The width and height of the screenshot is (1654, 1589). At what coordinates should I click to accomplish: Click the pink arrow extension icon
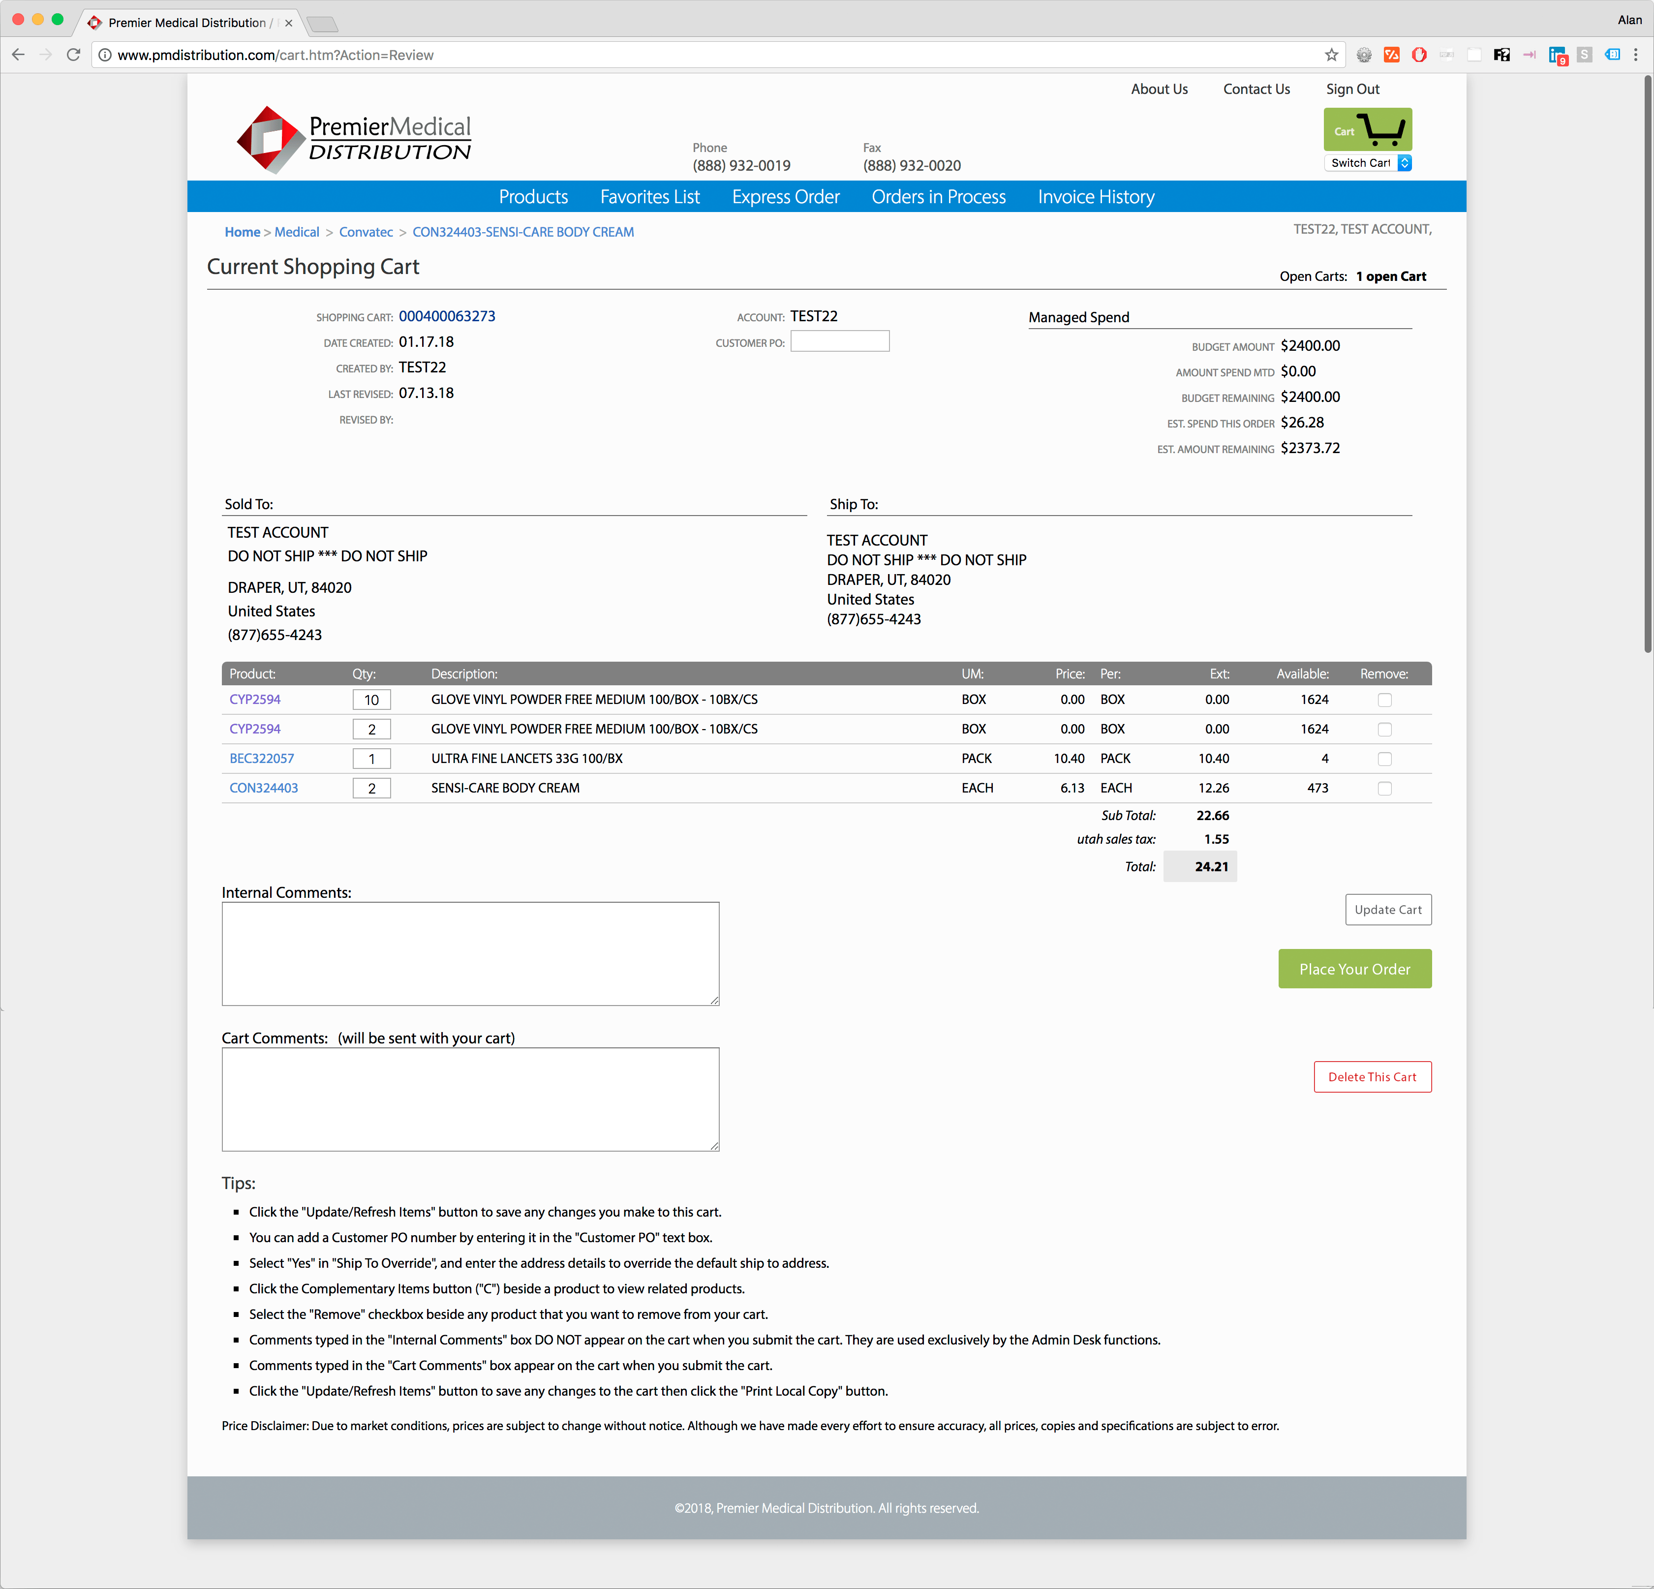pos(1529,55)
